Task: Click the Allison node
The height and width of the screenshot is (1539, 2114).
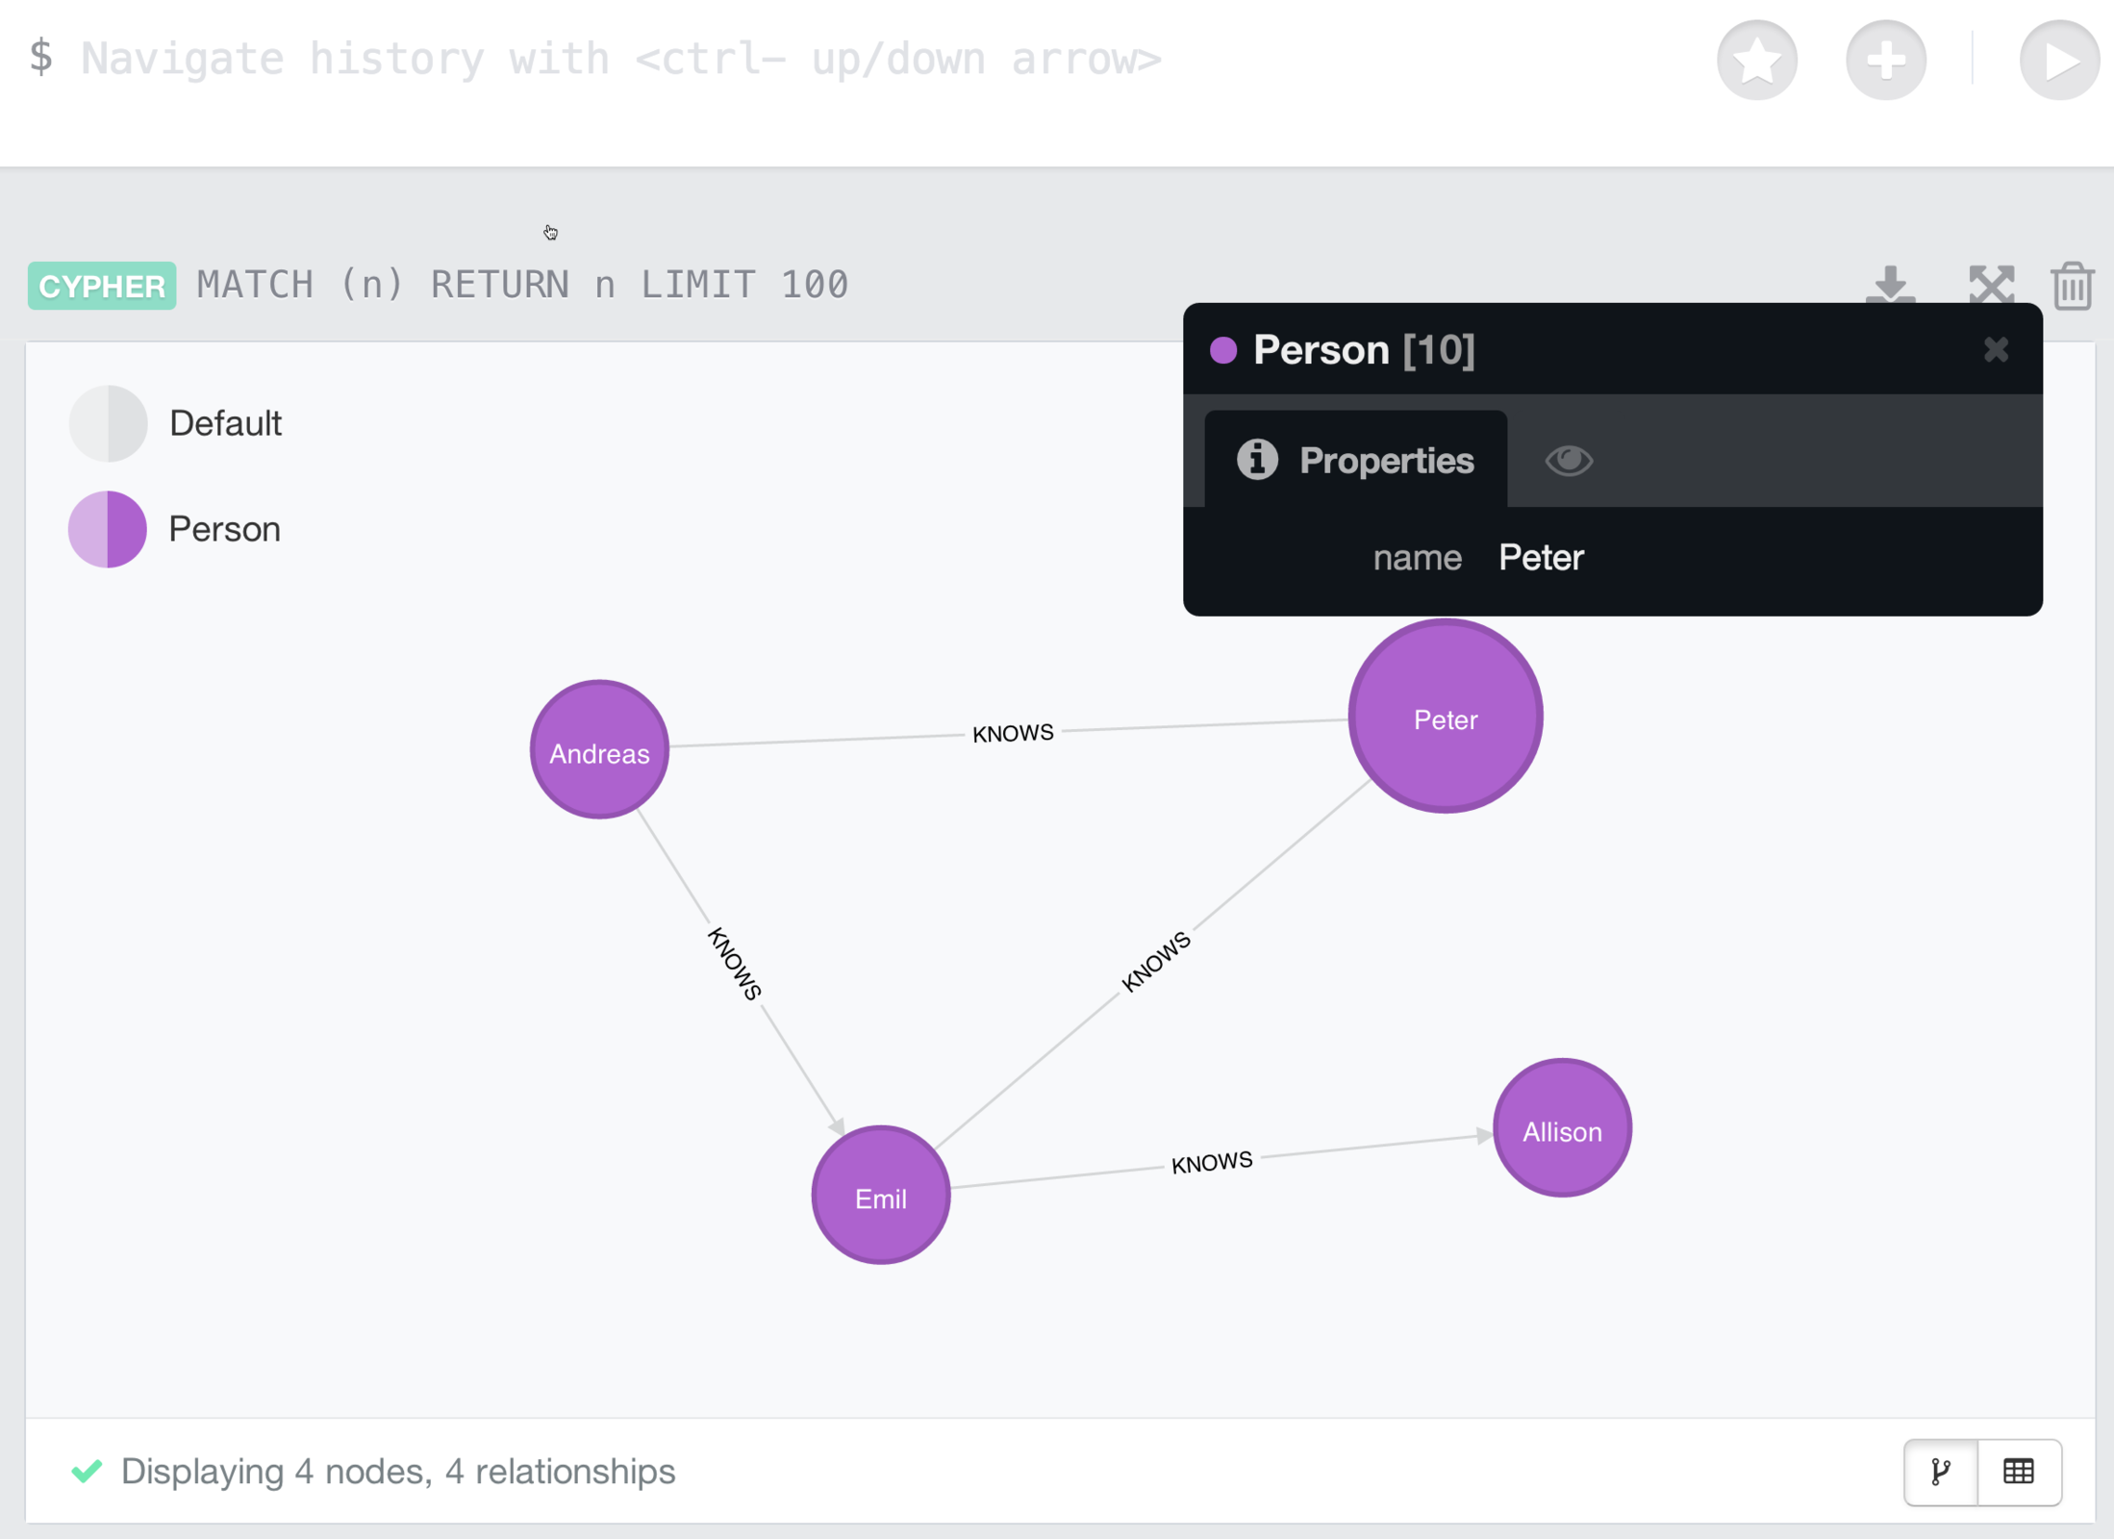Action: click(1562, 1129)
